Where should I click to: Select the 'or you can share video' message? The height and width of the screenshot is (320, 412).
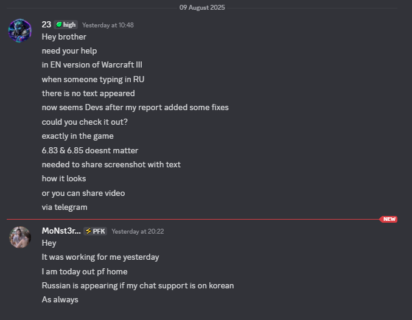[83, 193]
